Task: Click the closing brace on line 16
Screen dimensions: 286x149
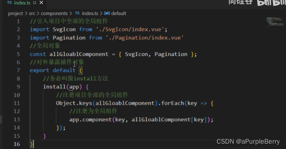Action: [x=31, y=144]
